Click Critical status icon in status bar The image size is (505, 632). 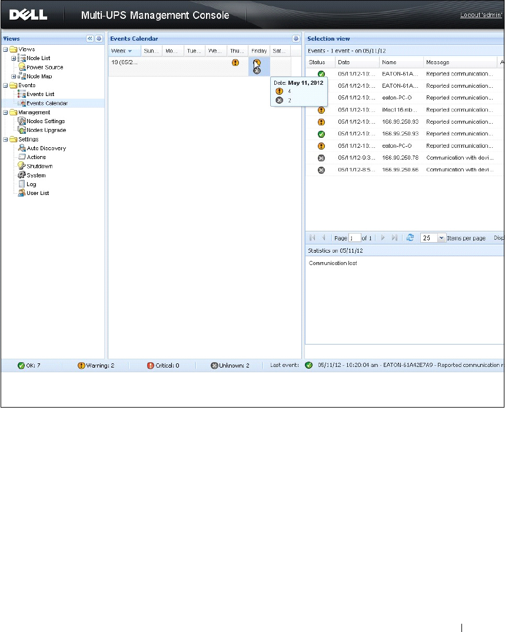coord(151,366)
